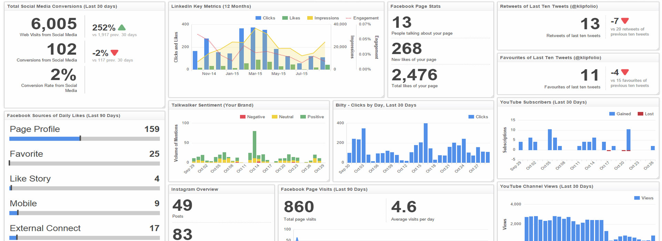Click the 'vs 1,917 prev. 30 days' text
The width and height of the screenshot is (662, 241).
(114, 35)
